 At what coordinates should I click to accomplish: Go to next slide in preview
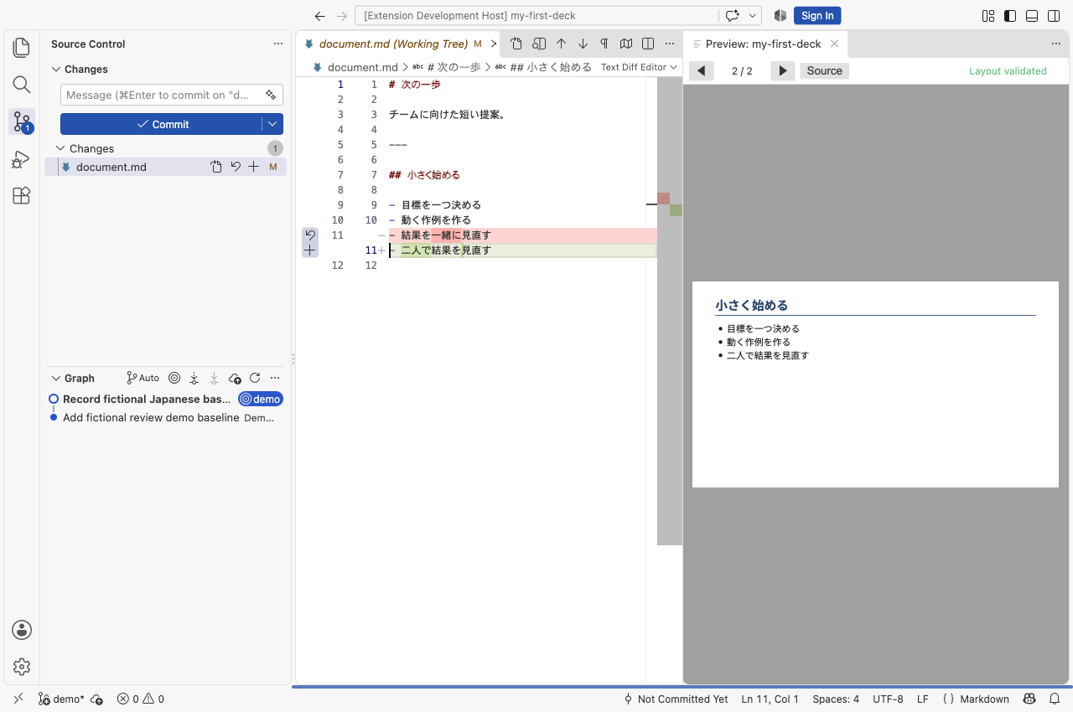click(783, 71)
